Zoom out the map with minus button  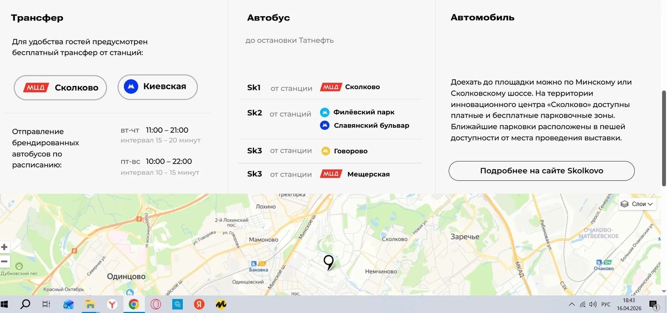(x=4, y=261)
